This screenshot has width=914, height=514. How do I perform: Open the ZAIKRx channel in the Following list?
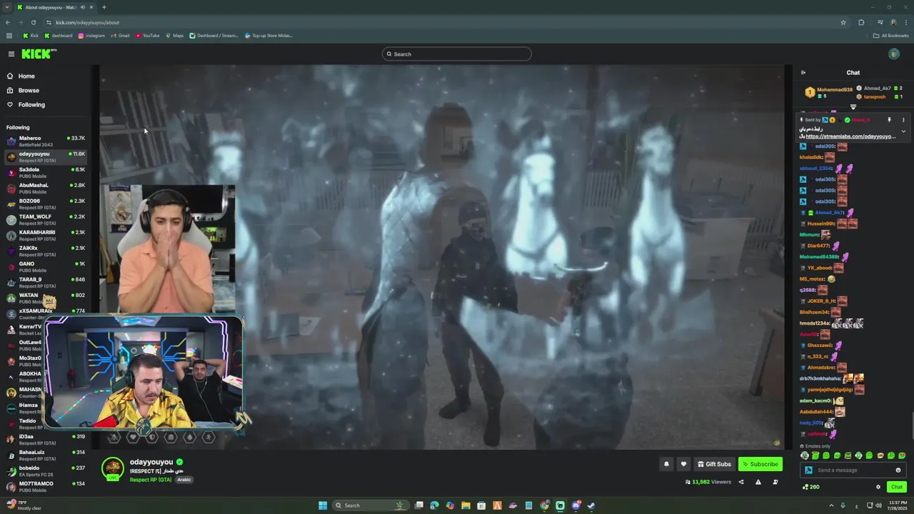coord(44,251)
